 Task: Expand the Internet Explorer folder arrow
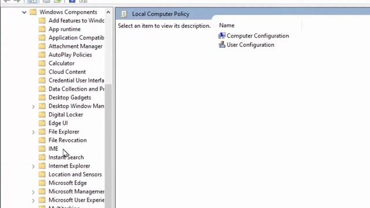pyautogui.click(x=34, y=166)
